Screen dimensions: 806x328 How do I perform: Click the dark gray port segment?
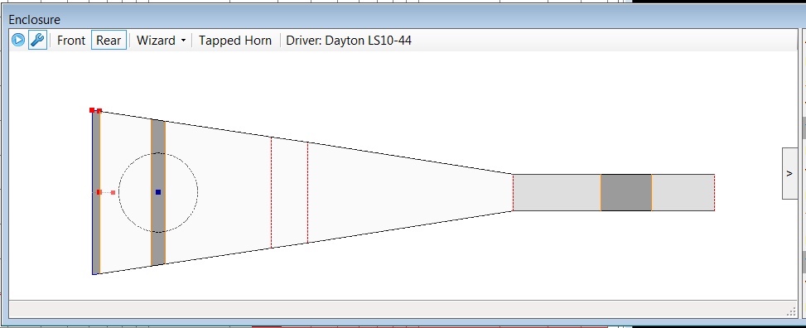626,192
